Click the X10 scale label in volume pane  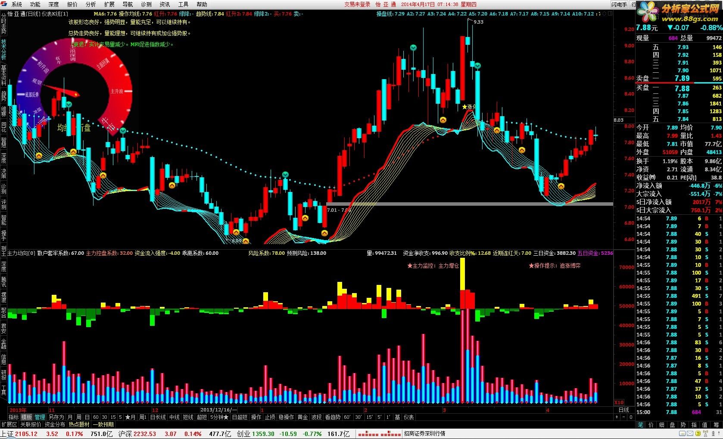pos(618,402)
